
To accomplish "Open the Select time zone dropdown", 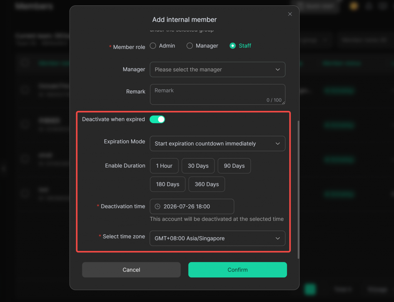I will pyautogui.click(x=217, y=239).
